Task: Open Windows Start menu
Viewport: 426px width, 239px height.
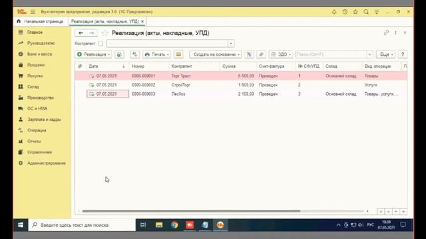Action: (x=21, y=225)
